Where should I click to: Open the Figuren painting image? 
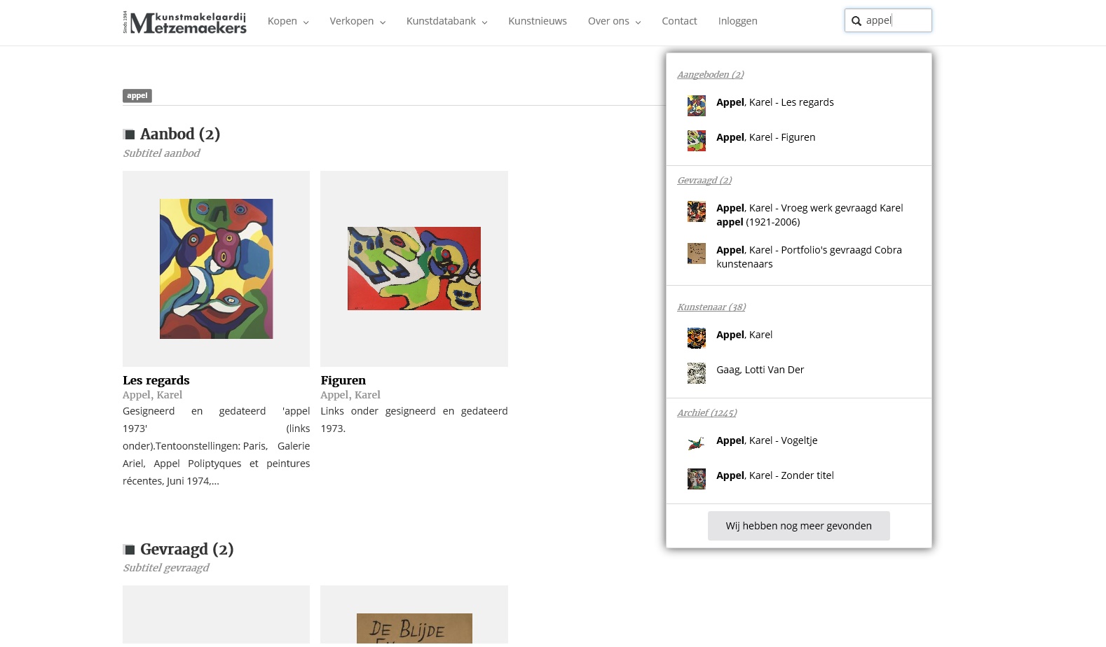pos(414,269)
